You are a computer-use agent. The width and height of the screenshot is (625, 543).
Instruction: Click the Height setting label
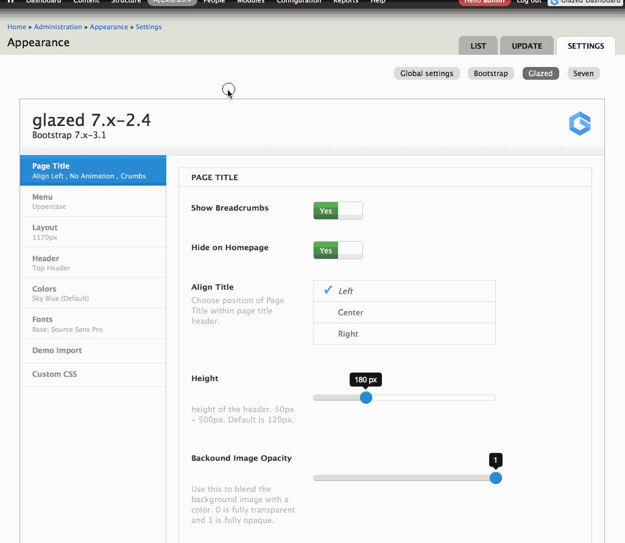pyautogui.click(x=205, y=379)
